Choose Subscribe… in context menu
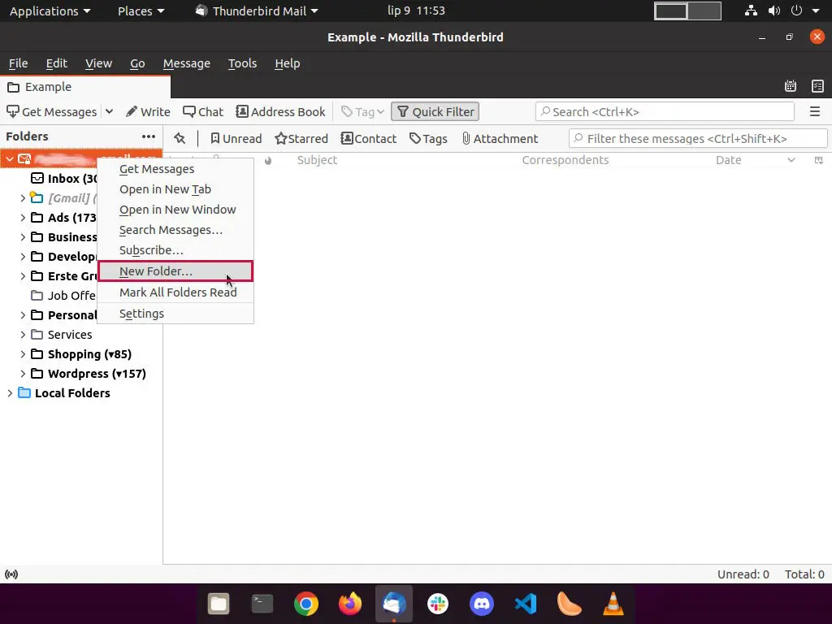This screenshot has height=624, width=832. coord(175,250)
